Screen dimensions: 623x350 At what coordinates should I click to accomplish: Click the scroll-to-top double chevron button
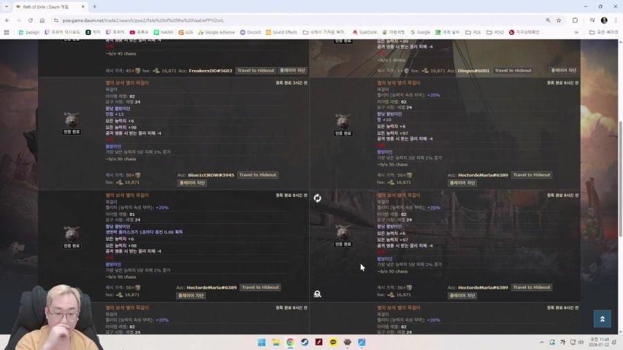603,319
